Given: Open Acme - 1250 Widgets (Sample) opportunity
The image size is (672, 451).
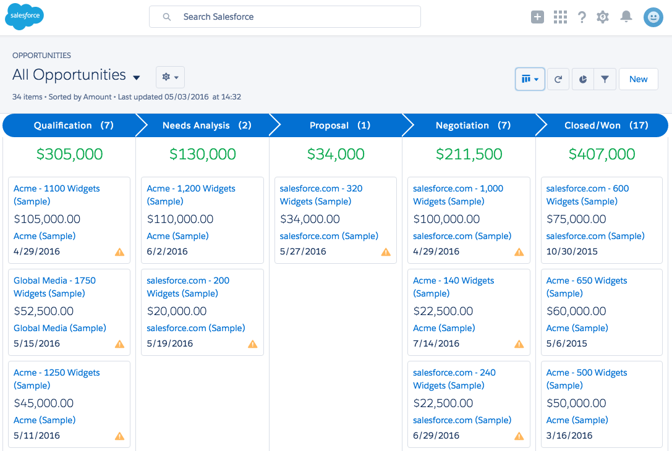Looking at the screenshot, I should point(57,379).
